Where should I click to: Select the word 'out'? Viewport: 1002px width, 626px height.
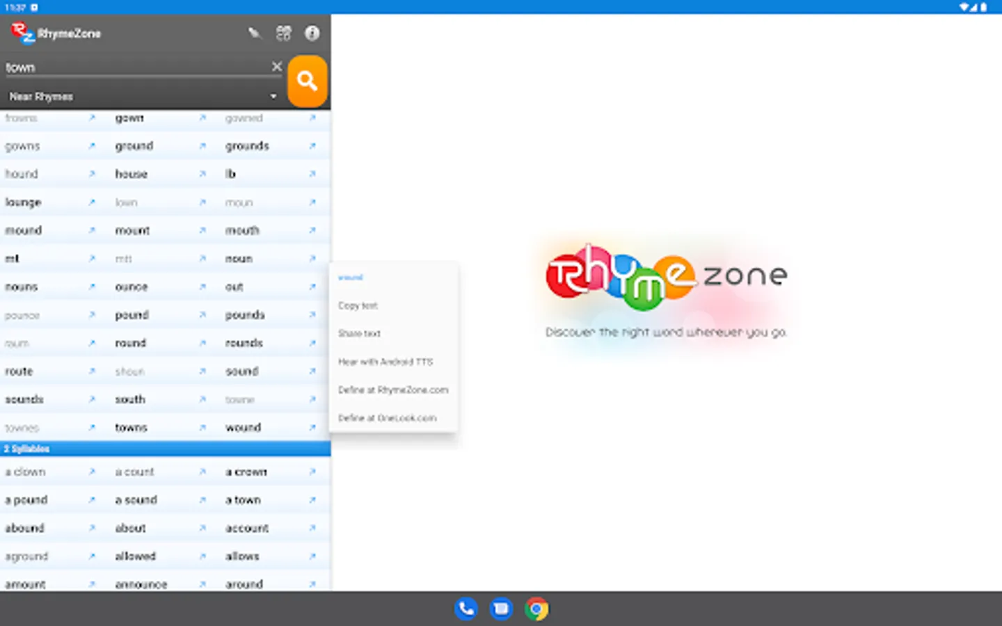[234, 287]
